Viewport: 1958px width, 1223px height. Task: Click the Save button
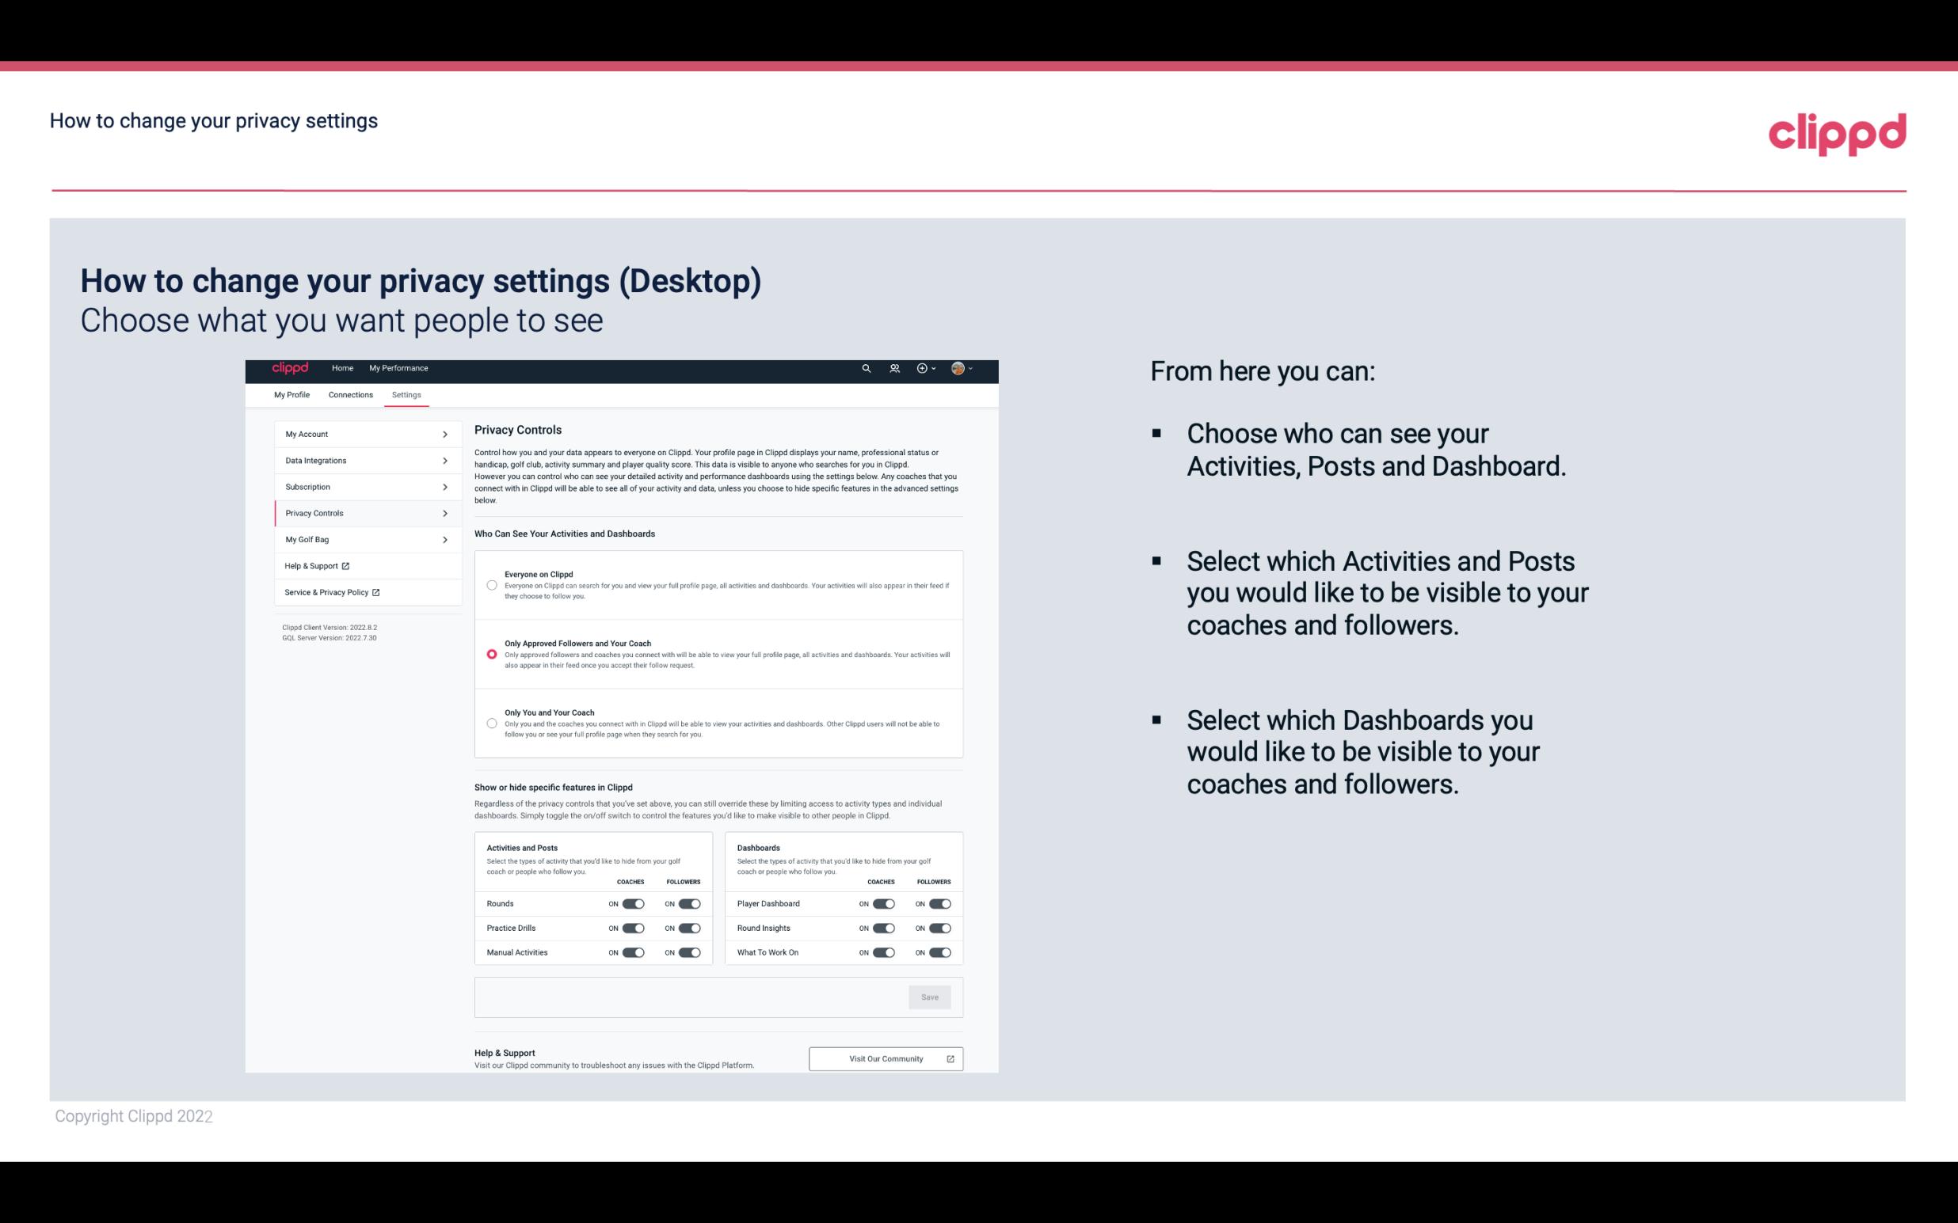click(x=929, y=997)
